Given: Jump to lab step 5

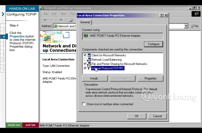Looking at the screenshot, I should pos(4,40).
